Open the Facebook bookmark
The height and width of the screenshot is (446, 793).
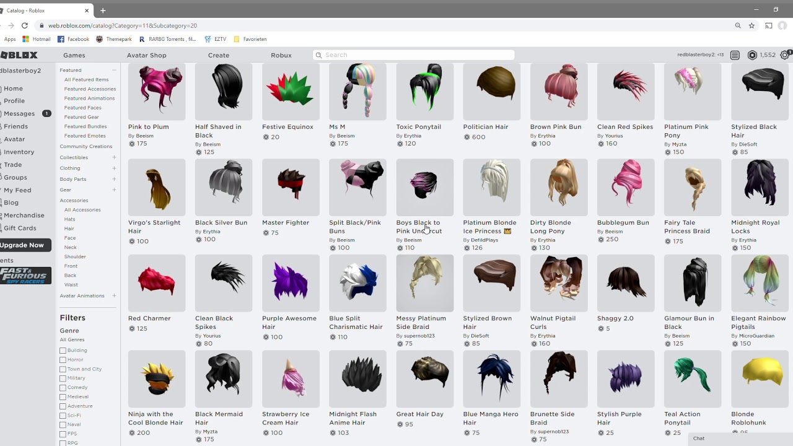[73, 39]
